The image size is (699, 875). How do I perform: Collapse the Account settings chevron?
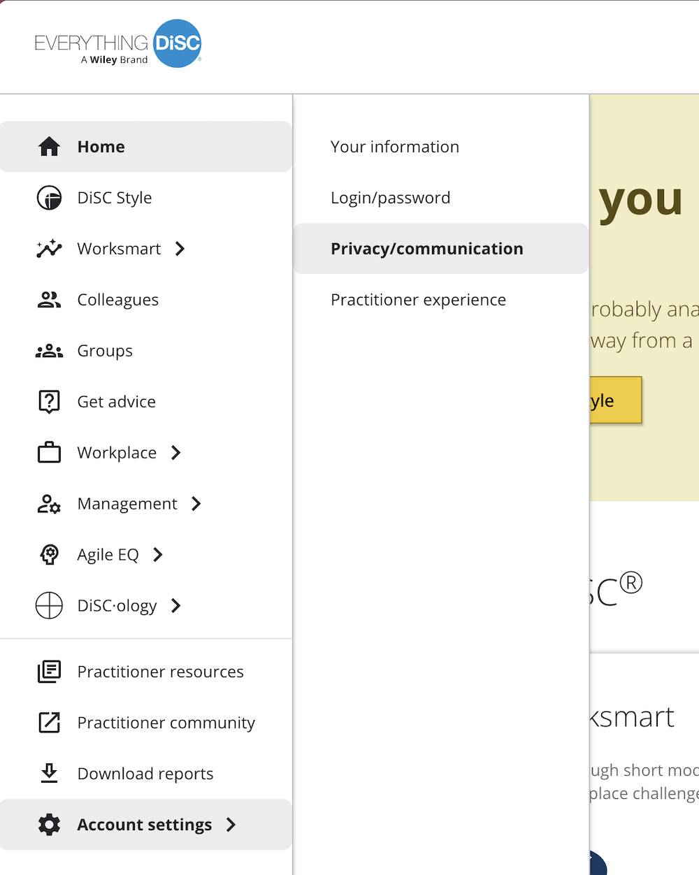[x=231, y=825]
